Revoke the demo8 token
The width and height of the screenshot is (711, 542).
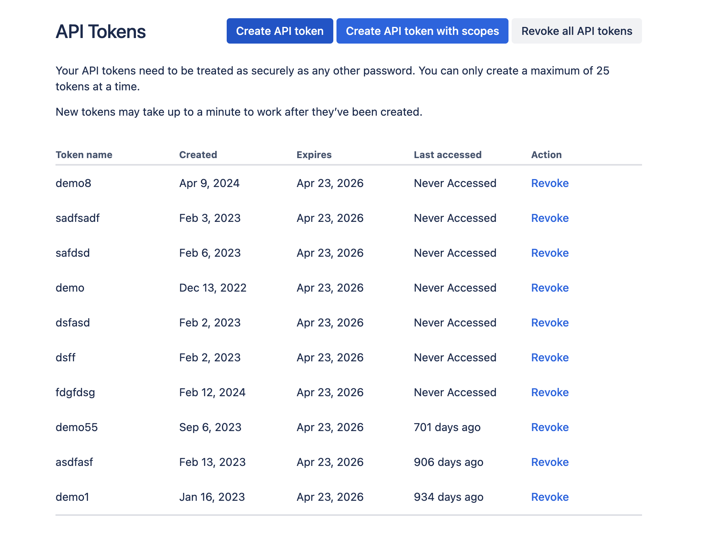click(x=550, y=183)
